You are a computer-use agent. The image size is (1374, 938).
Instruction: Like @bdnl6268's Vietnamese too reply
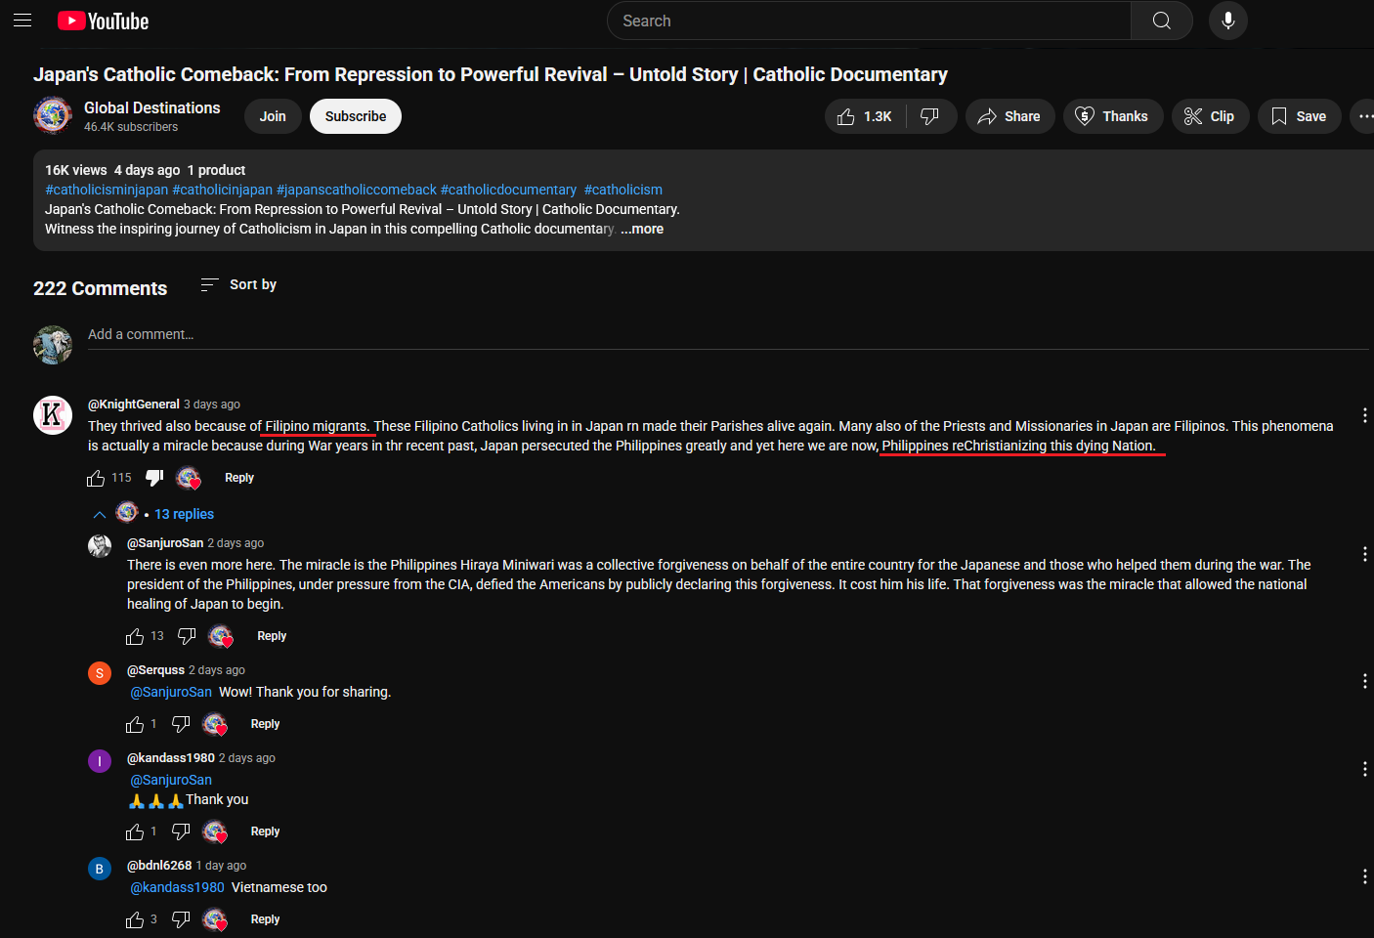tap(135, 919)
